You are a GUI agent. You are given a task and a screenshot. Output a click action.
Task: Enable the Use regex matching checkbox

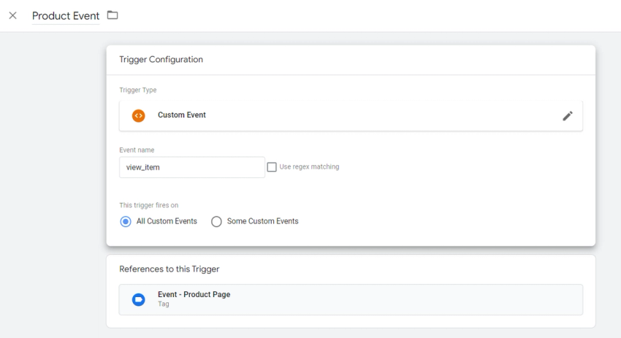tap(272, 167)
